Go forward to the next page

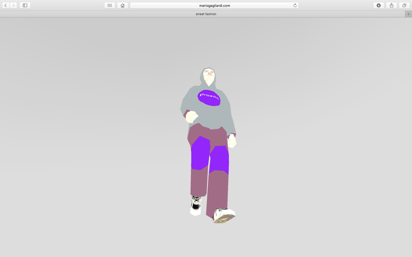13,5
